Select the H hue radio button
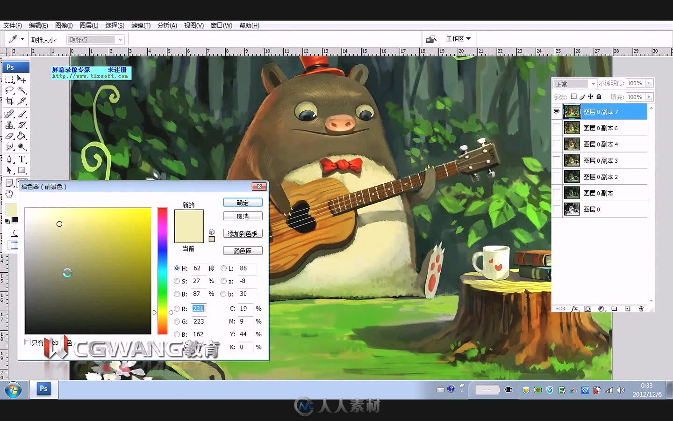 (177, 269)
